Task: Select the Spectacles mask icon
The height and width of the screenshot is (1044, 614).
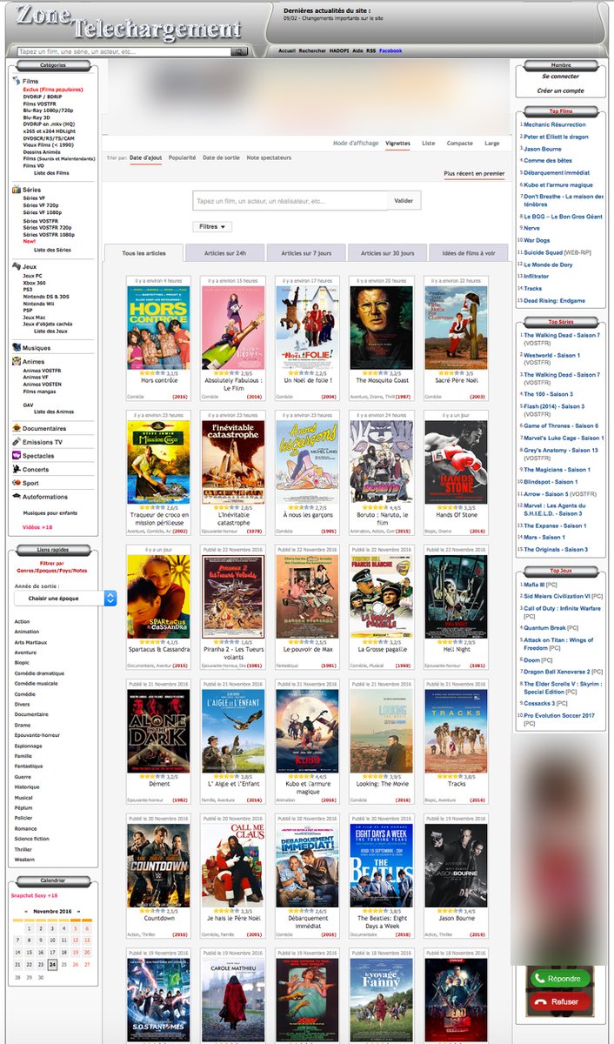Action: point(16,456)
